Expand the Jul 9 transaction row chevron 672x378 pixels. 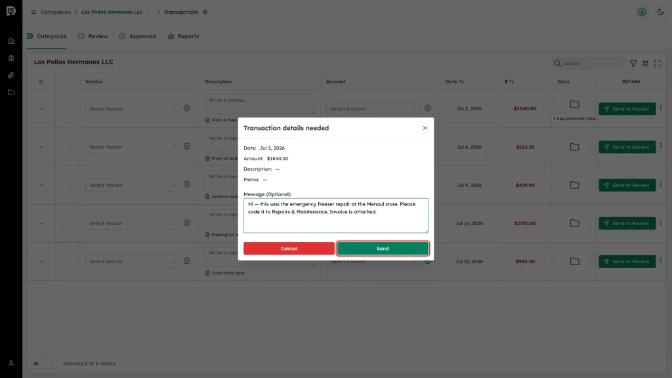tap(41, 185)
